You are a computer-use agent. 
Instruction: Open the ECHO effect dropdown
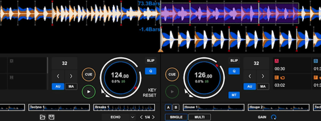[x=119, y=117]
